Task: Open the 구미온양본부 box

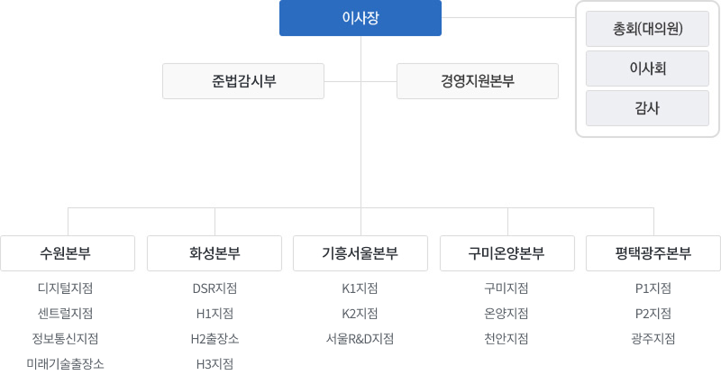Action: point(507,253)
